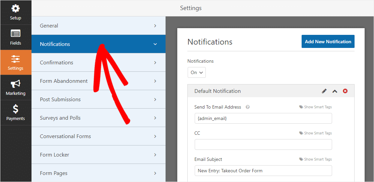374x182 pixels.
Task: Expand the Conversational Forms chevron
Action: (155, 136)
